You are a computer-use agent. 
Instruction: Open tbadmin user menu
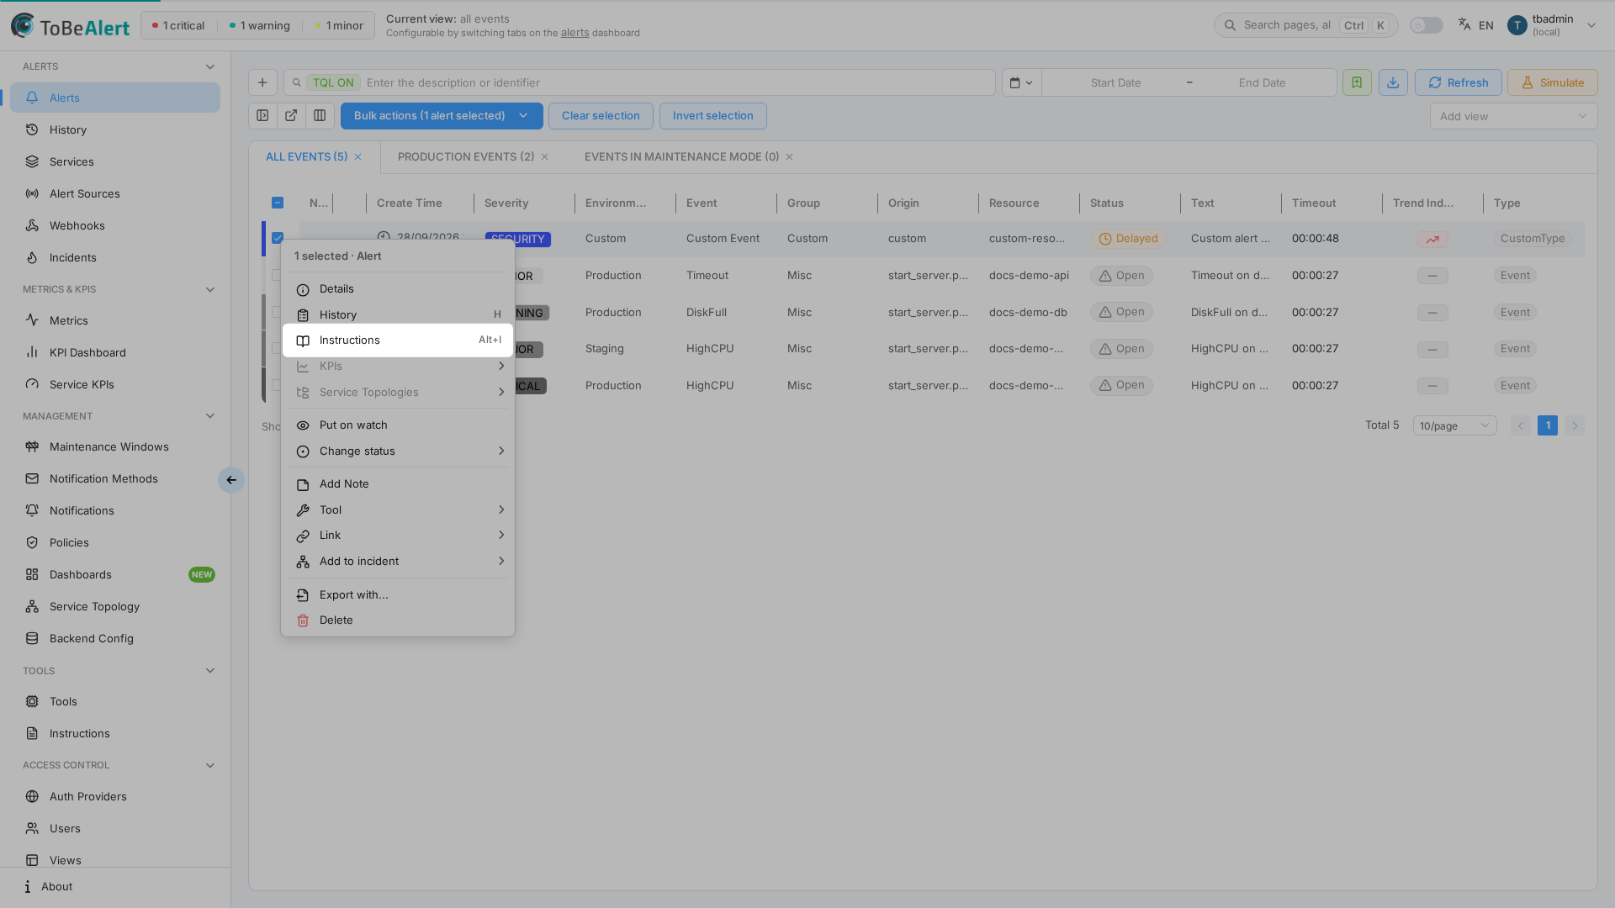coord(1552,25)
